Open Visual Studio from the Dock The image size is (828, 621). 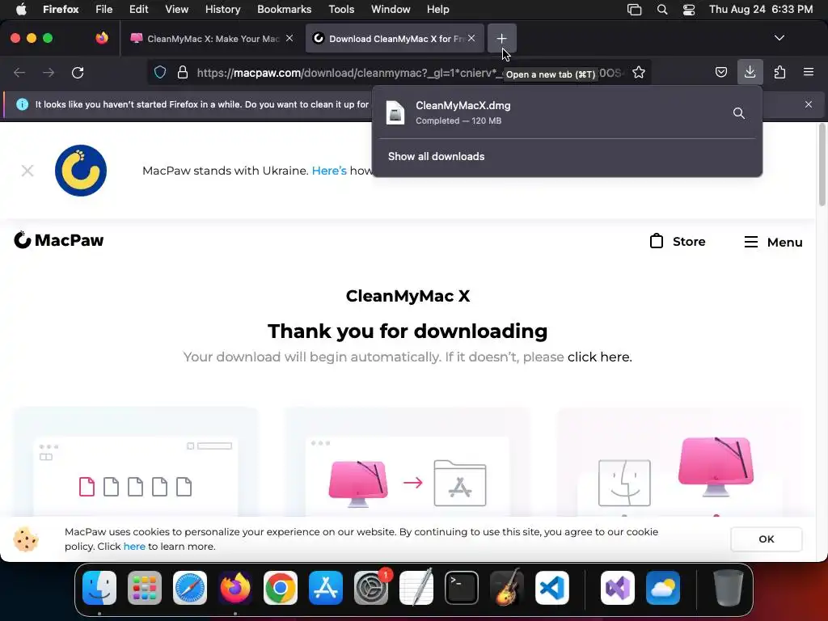point(617,588)
